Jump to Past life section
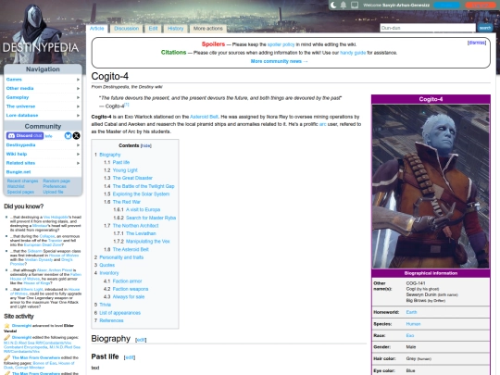500x375 pixels. pos(121,163)
